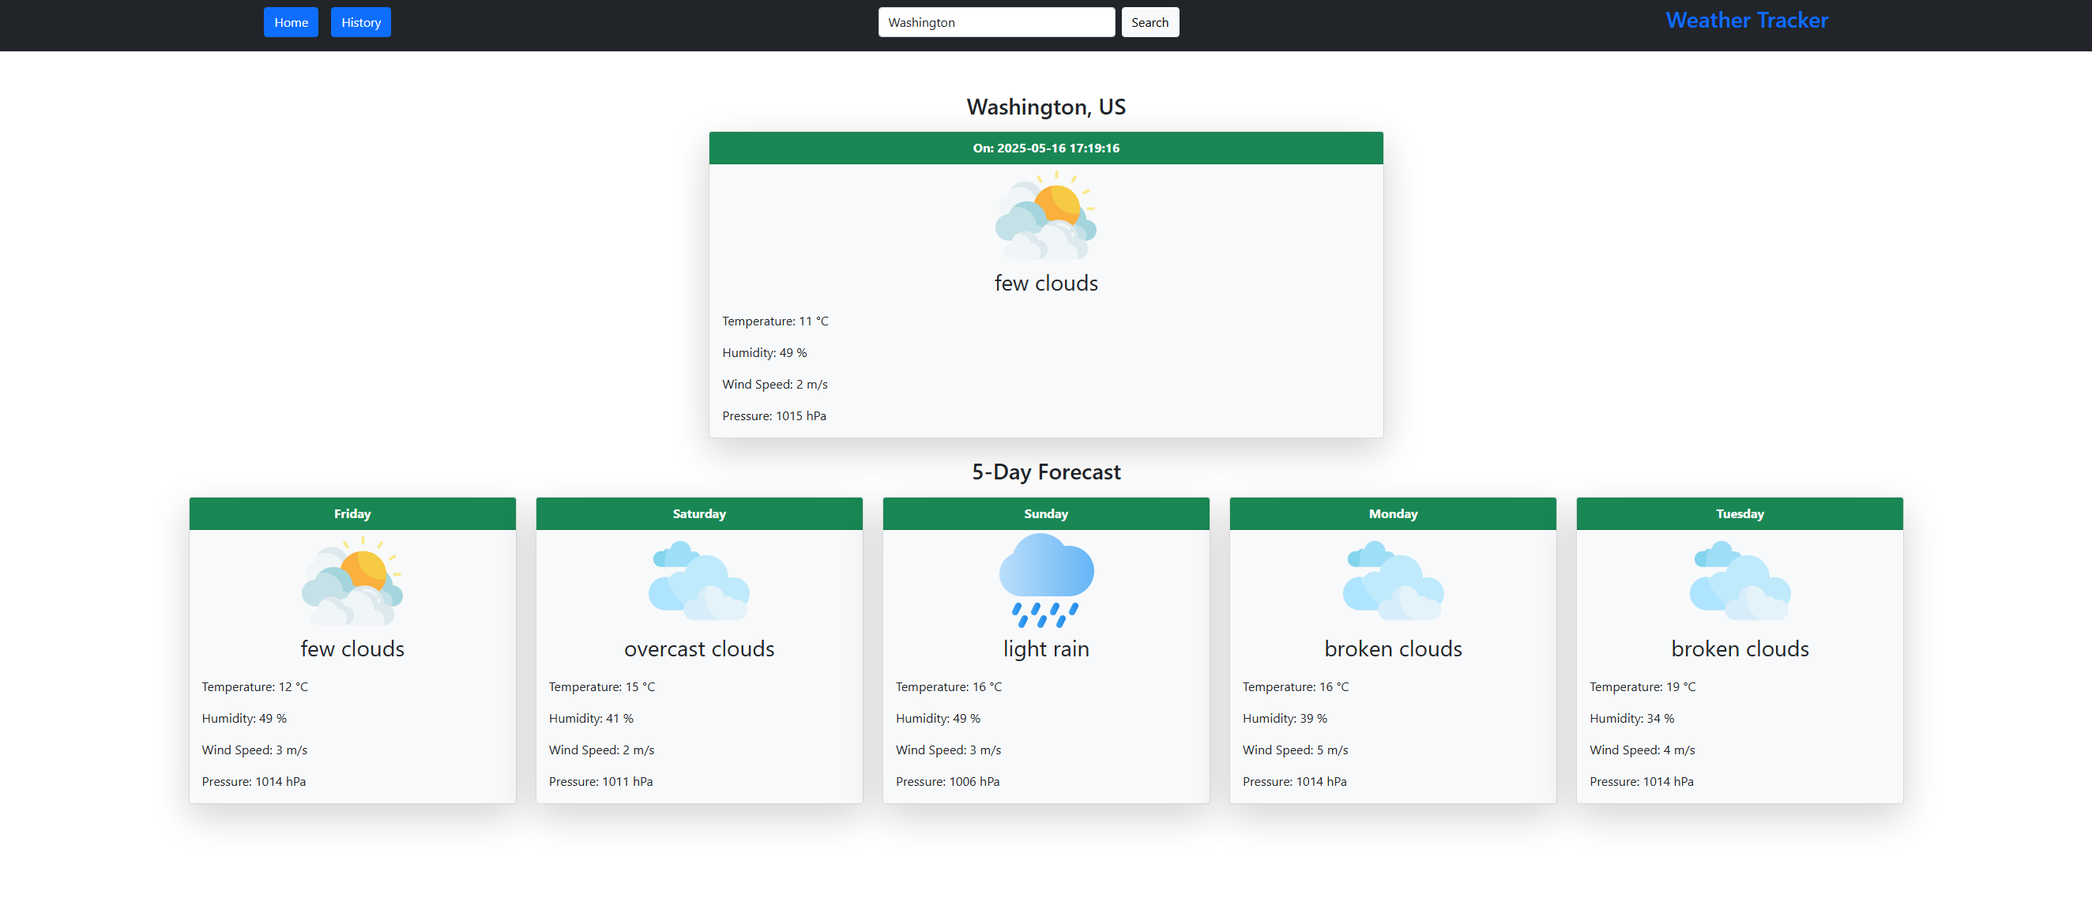Click inside the city search field
The height and width of the screenshot is (917, 2092).
click(995, 22)
